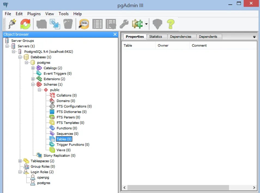The width and height of the screenshot is (260, 193).
Task: Click the View data grid icon
Action: coord(98,24)
